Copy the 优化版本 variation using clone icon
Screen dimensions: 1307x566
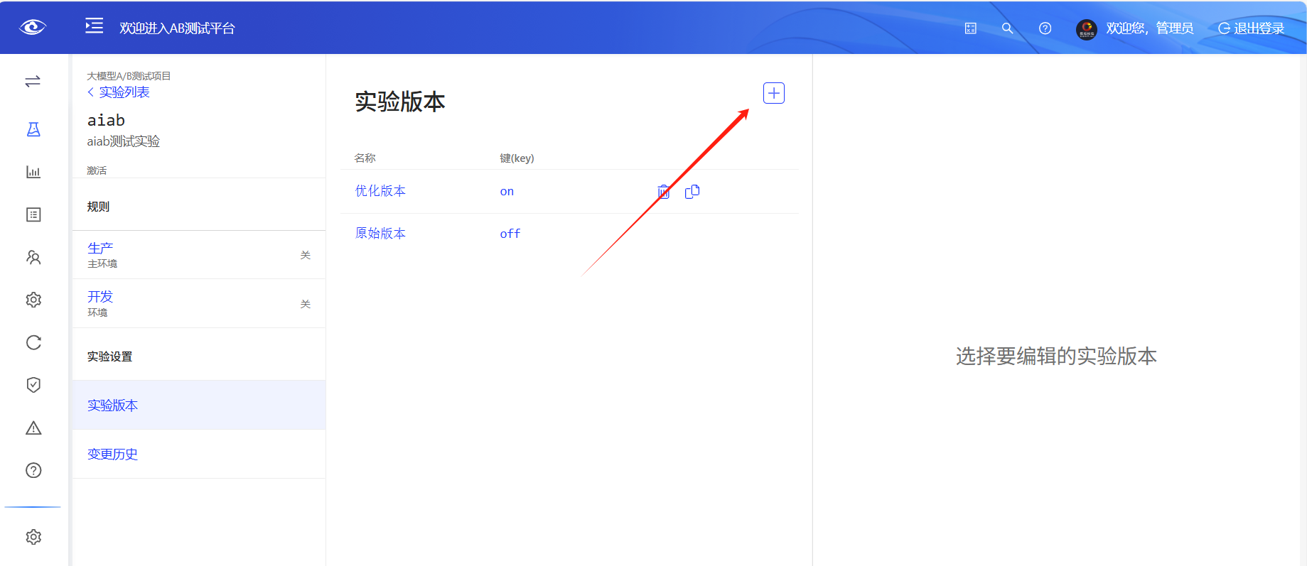pyautogui.click(x=692, y=192)
